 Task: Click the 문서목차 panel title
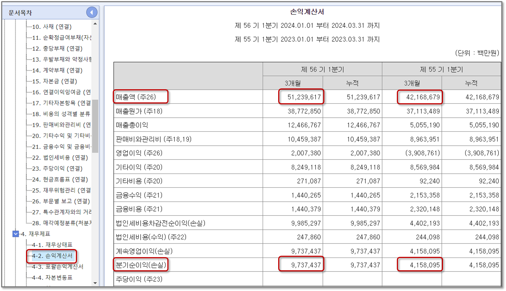[x=20, y=13]
